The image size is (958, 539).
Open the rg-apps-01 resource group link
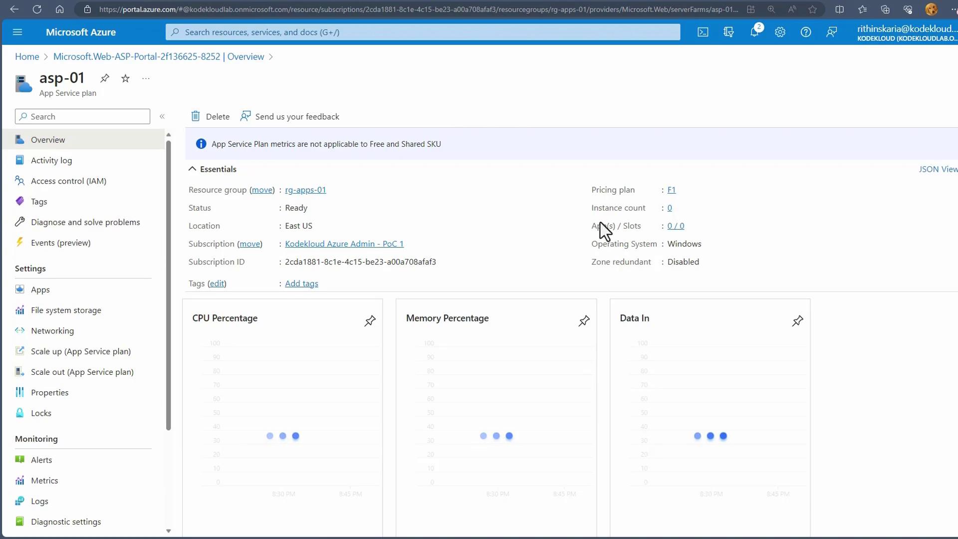(305, 190)
